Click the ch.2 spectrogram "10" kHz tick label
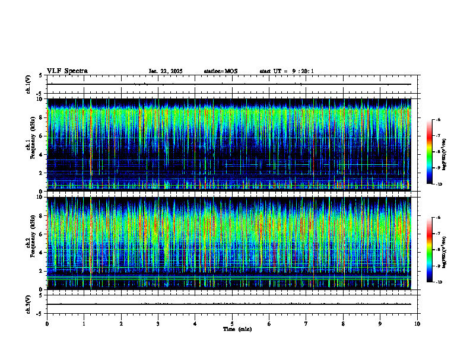Image resolution: width=470 pixels, height=363 pixels. click(x=40, y=197)
